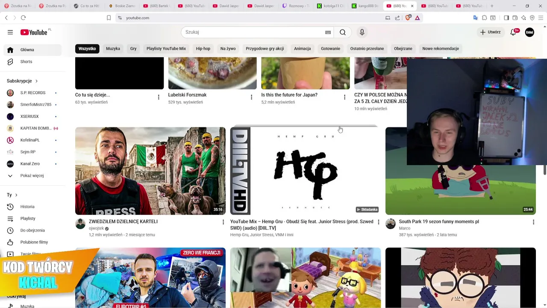The image size is (547, 308).
Task: Open the options for Is this the future for Japan
Action: coord(344,97)
